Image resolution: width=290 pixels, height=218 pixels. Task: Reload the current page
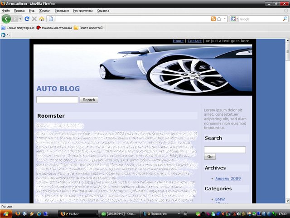coord(27,19)
